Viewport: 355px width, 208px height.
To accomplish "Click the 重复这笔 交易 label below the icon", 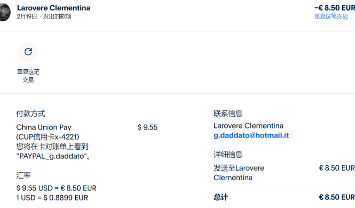I will pos(28,76).
